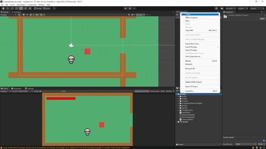Screen dimensions: 266x149
Task: Choose Import New Asset entry
Action: (x=200, y=43)
